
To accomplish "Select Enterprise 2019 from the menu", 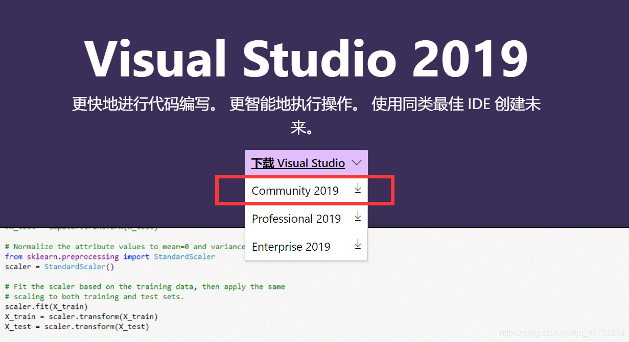I will click(291, 246).
